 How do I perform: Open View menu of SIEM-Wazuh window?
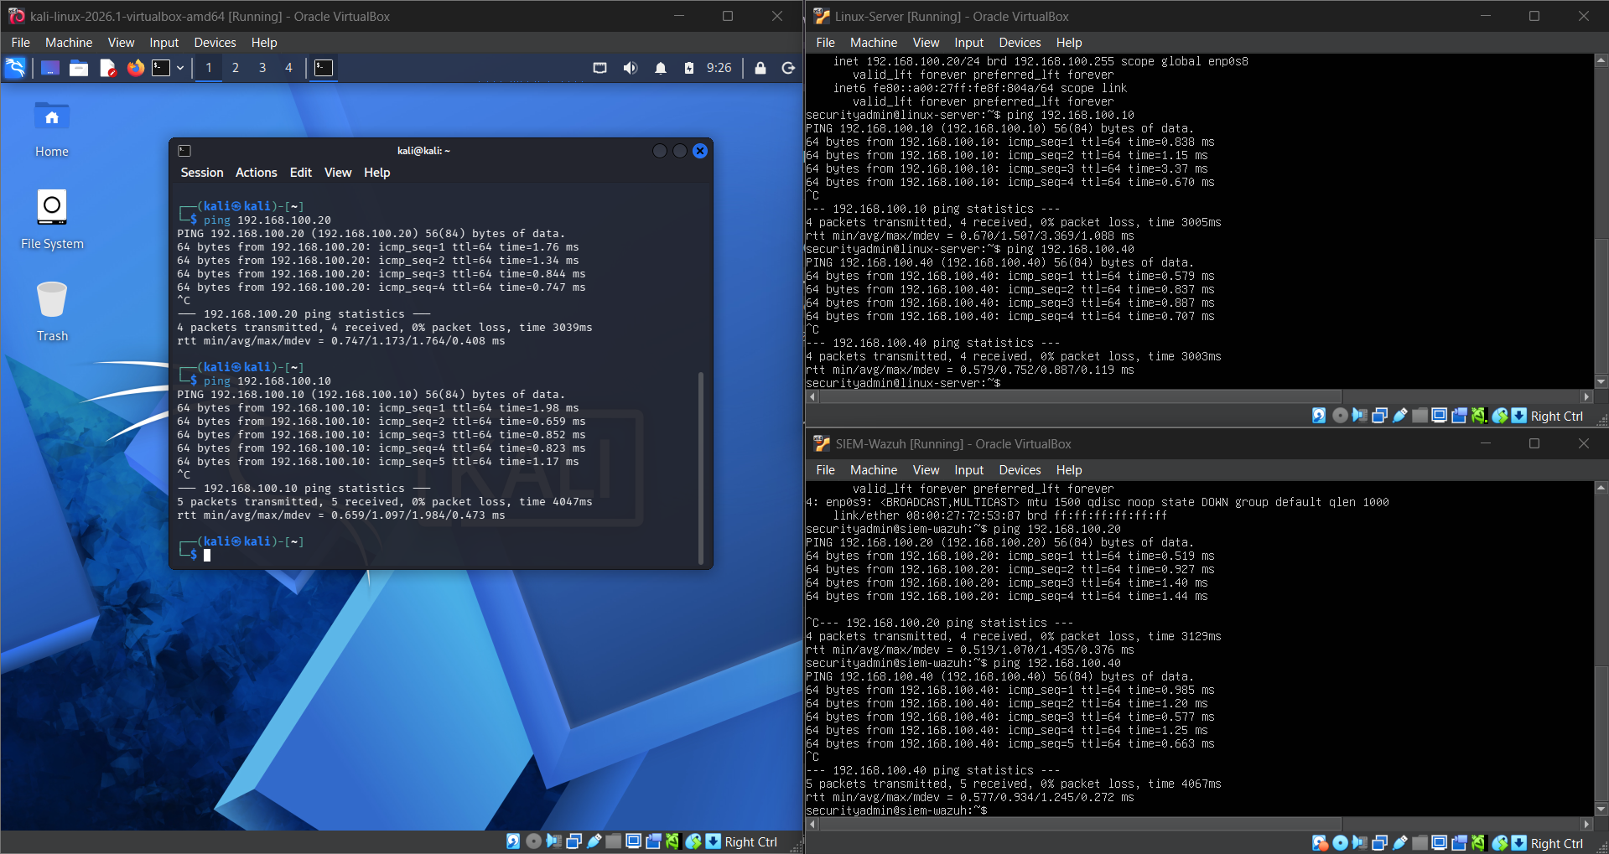pos(926,470)
